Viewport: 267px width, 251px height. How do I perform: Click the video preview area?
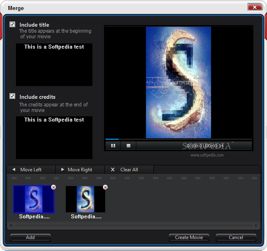coord(179,82)
